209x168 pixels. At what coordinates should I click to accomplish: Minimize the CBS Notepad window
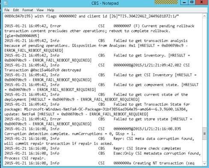pyautogui.click(x=184, y=3)
